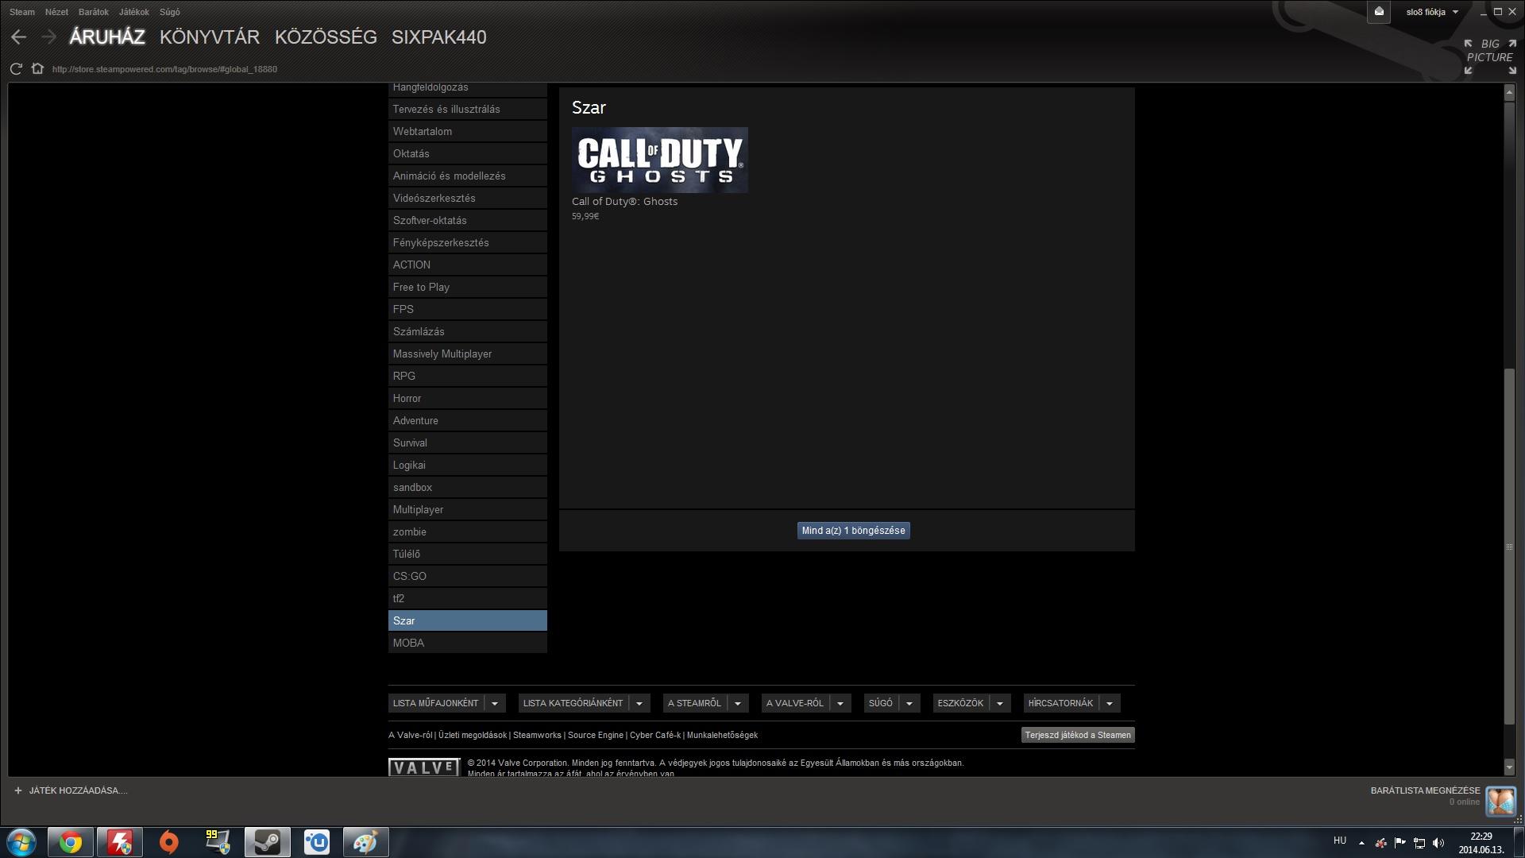Click the store URL address field
Viewport: 1525px width, 858px height.
click(165, 69)
